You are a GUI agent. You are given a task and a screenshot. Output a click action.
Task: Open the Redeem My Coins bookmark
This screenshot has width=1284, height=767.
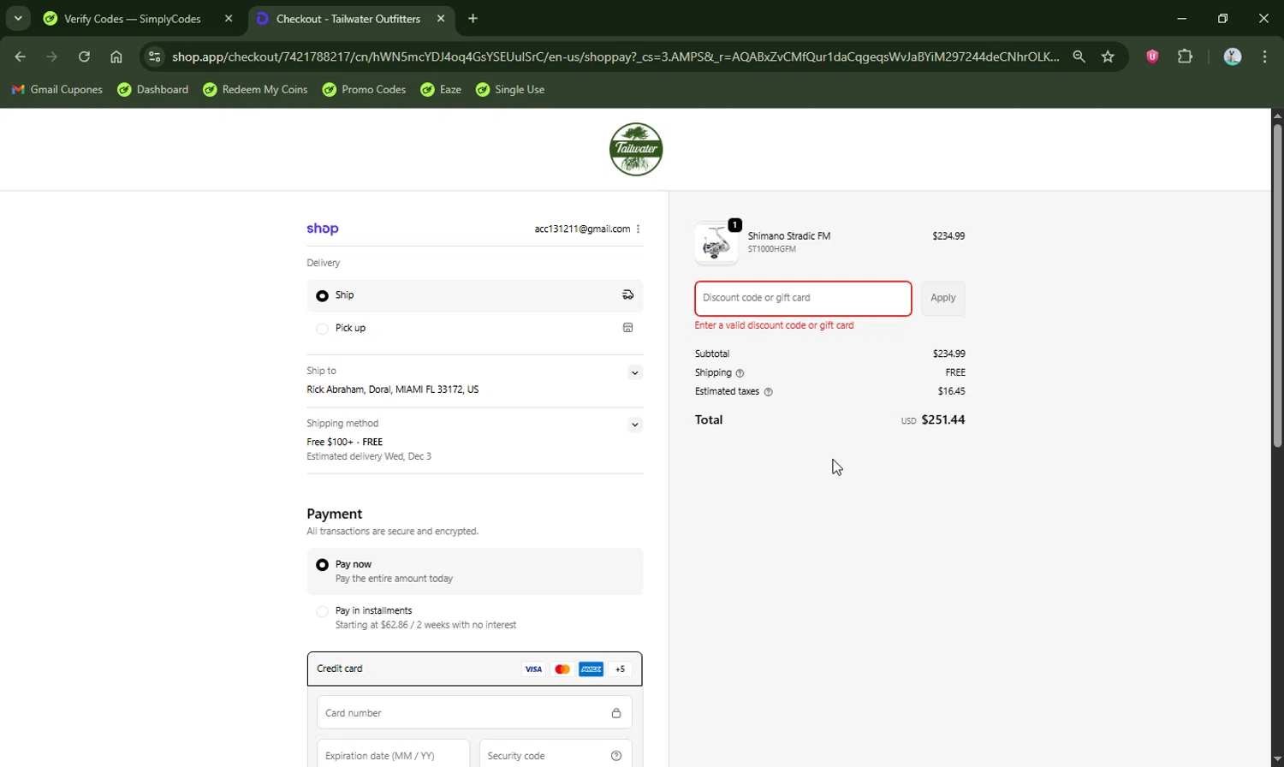(x=255, y=89)
